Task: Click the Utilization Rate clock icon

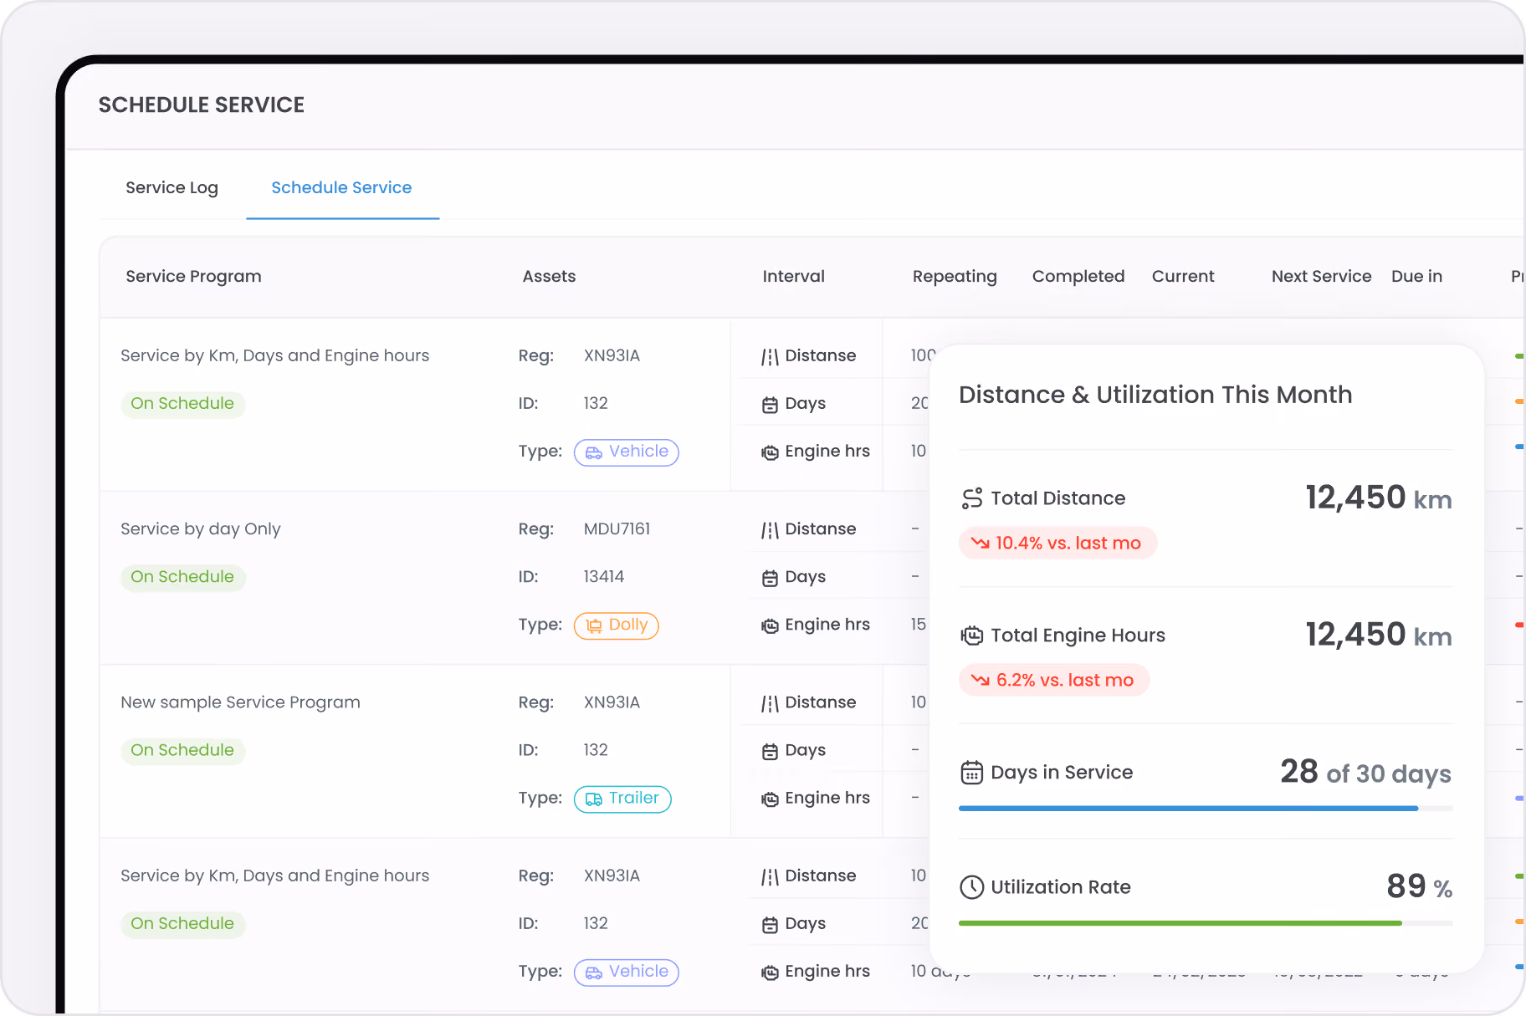Action: (971, 887)
